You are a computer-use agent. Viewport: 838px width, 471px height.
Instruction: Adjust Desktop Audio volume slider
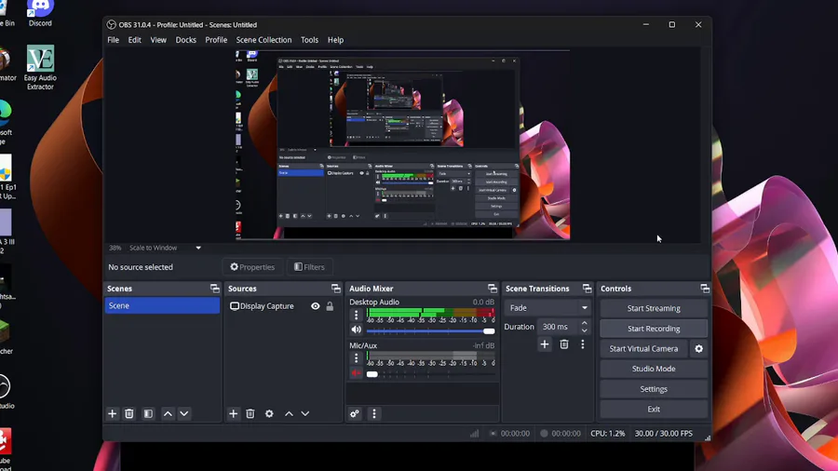pos(430,331)
